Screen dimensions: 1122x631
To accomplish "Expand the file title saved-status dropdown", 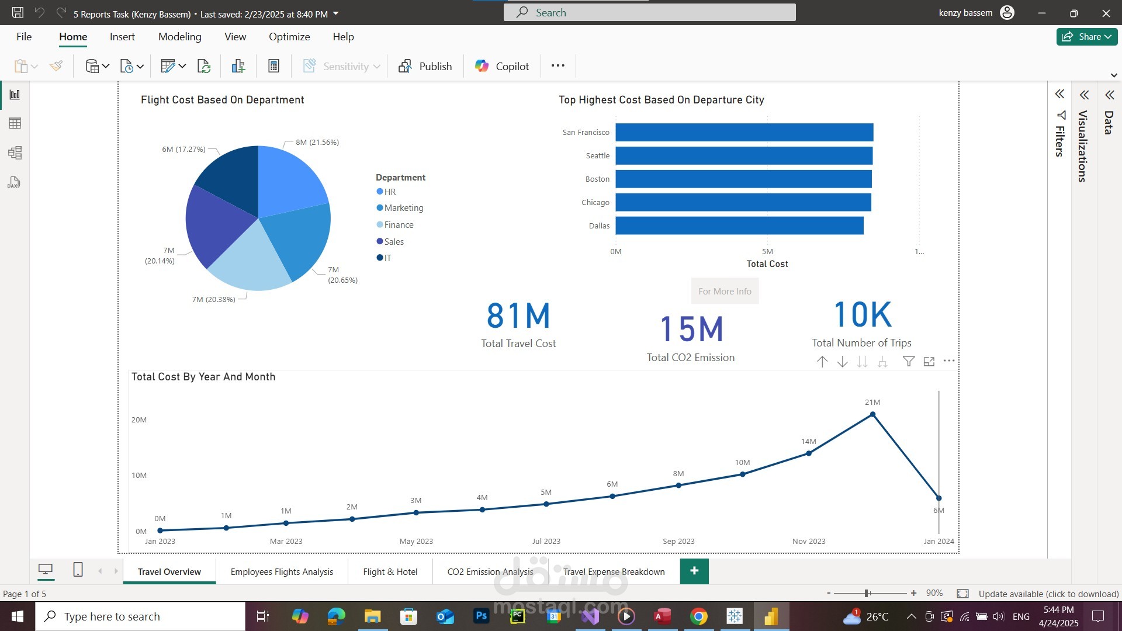I will (335, 13).
